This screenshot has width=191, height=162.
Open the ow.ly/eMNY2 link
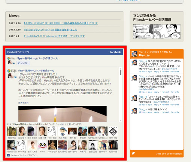161,102
